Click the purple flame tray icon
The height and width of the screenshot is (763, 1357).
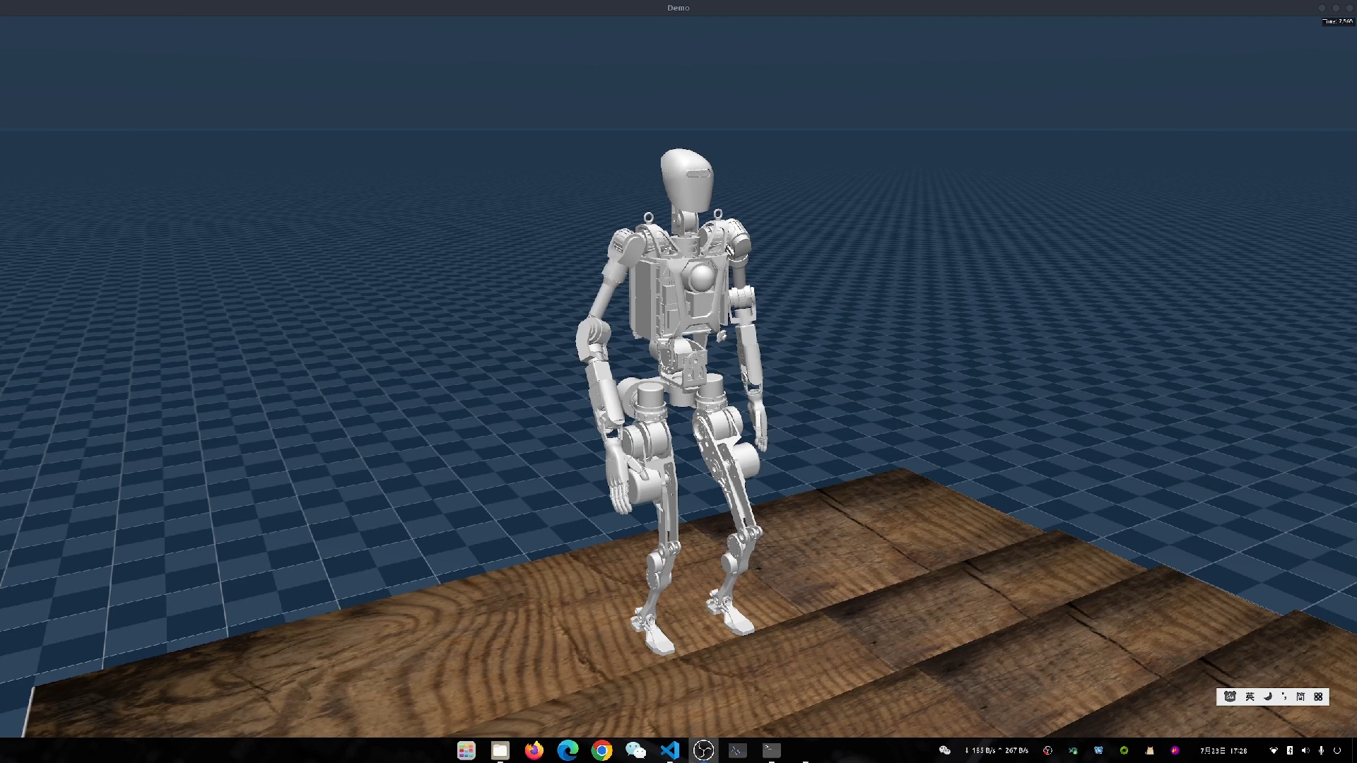1175,750
